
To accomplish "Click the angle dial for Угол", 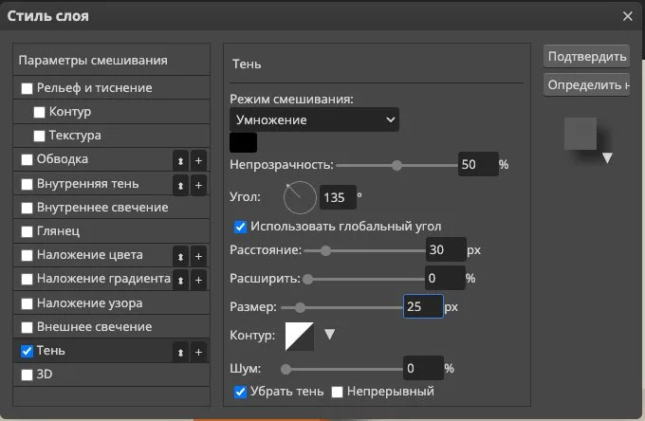I will (x=300, y=198).
